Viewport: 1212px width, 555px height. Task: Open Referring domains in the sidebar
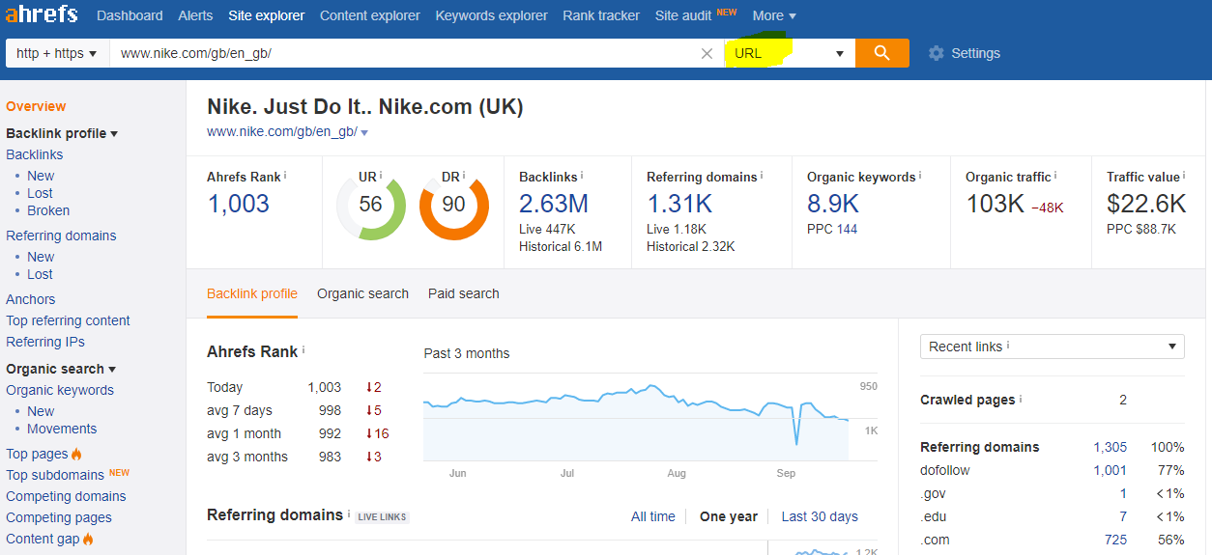pyautogui.click(x=61, y=236)
